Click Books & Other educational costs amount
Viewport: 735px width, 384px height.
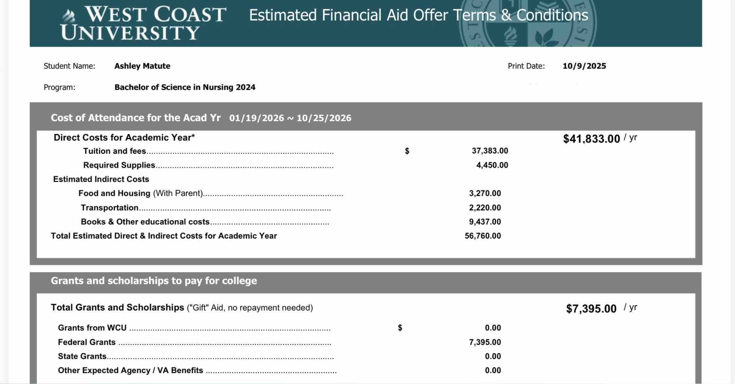click(484, 222)
